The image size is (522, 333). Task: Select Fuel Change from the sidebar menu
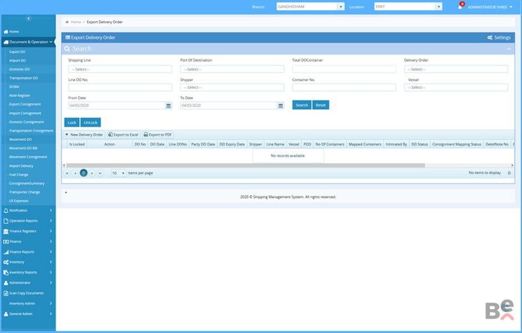click(x=19, y=175)
